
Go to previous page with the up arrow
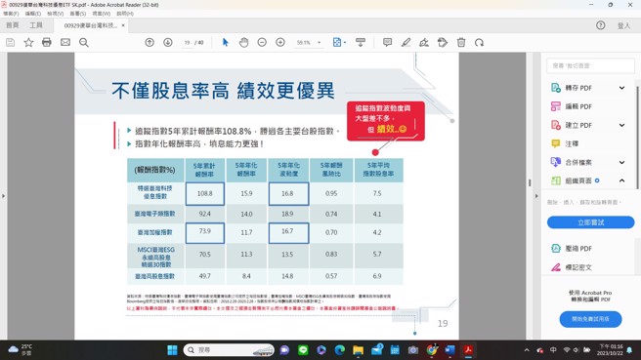(150, 43)
